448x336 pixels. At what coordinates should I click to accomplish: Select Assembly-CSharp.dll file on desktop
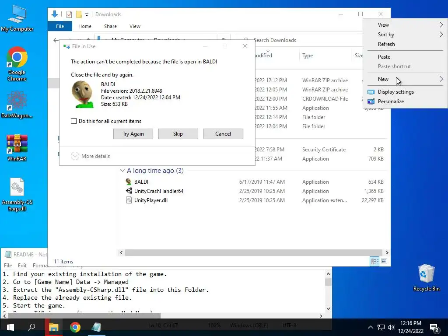[x=17, y=194]
